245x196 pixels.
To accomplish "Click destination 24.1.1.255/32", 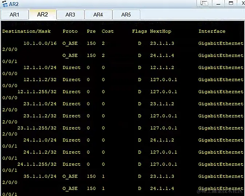I will [x=37, y=164].
